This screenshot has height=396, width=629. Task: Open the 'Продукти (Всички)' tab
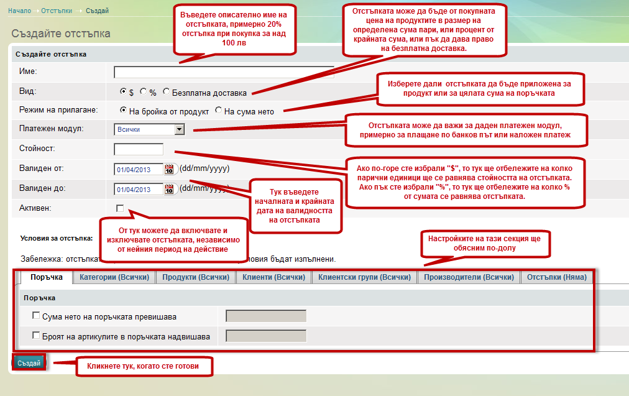click(x=196, y=277)
